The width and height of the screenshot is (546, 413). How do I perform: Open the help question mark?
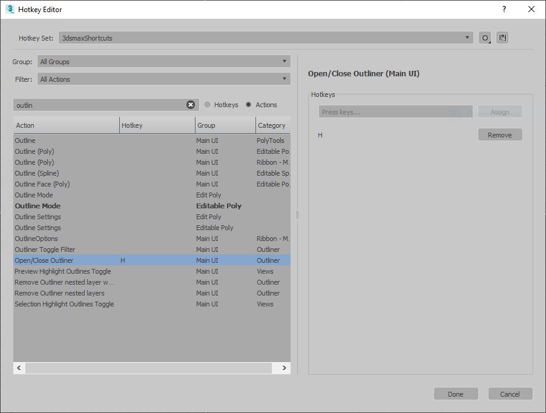click(504, 10)
